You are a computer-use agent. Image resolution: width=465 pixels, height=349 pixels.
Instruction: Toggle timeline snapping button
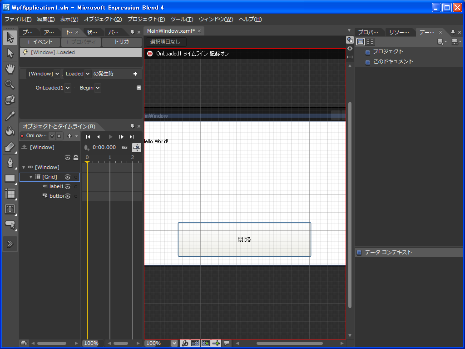click(136, 148)
